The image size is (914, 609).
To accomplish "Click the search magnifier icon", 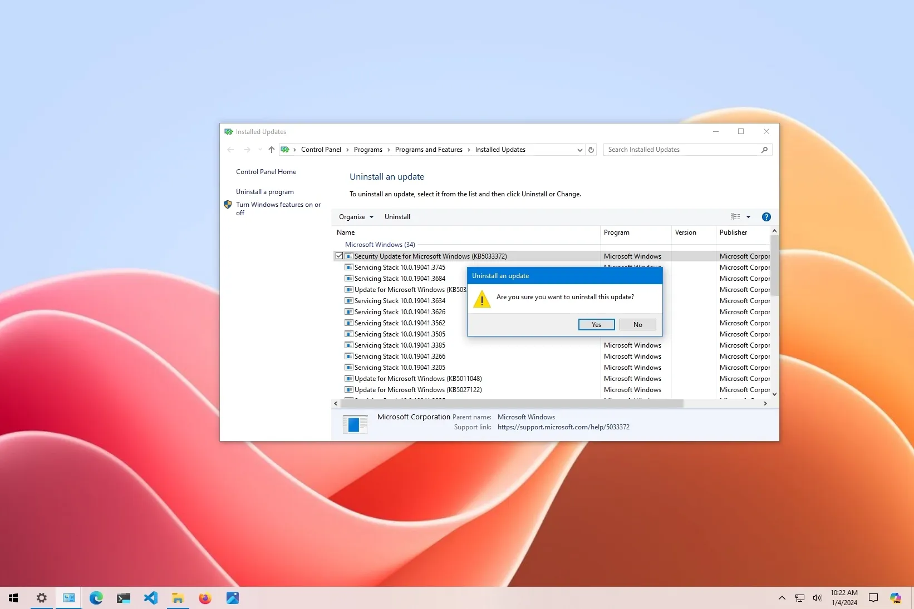I will coord(764,150).
